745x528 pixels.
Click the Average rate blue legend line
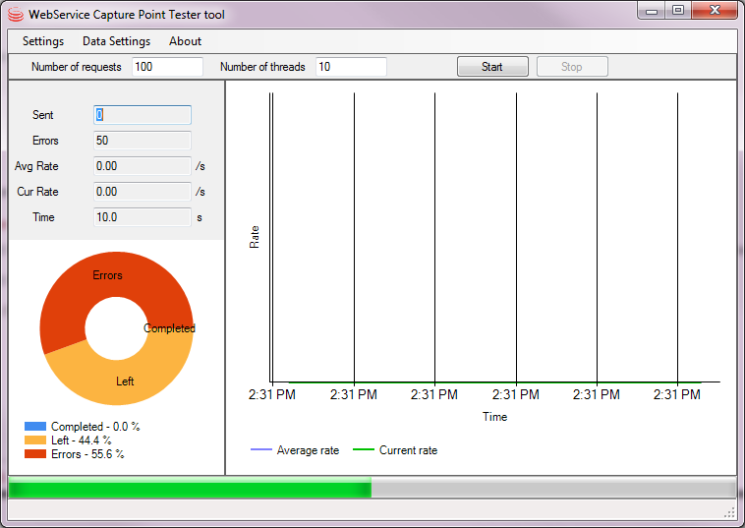click(x=259, y=450)
